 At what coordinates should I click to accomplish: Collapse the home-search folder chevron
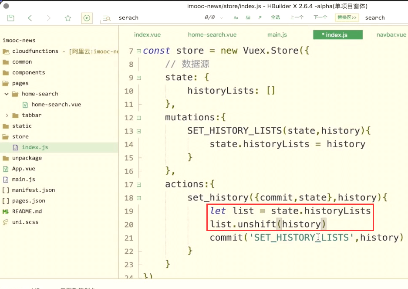coord(7,94)
